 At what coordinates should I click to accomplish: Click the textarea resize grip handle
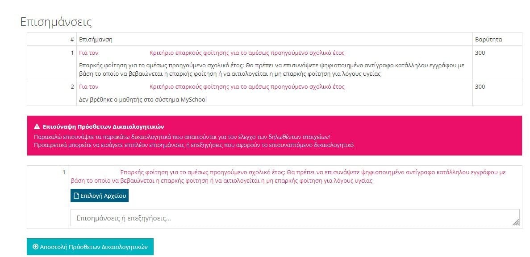coord(515,222)
